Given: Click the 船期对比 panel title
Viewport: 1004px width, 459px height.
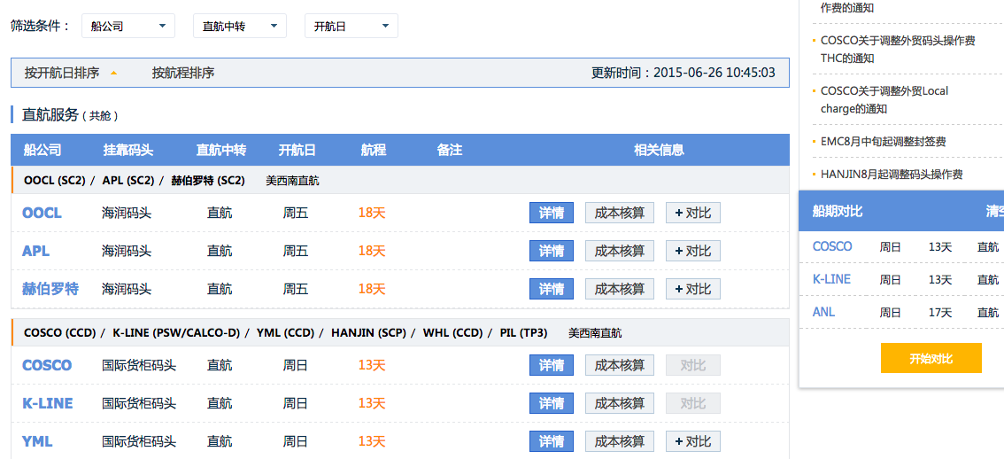Looking at the screenshot, I should (x=838, y=212).
